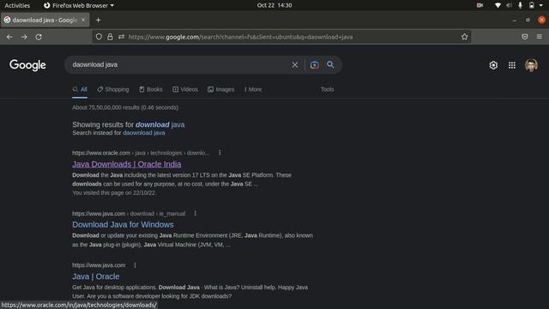Clear the search box text
The width and height of the screenshot is (549, 309).
point(295,65)
